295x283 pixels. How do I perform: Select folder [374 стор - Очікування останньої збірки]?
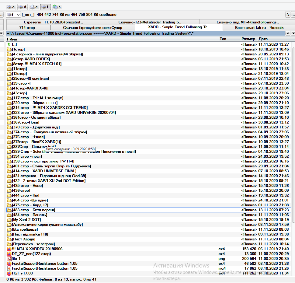(149, 132)
